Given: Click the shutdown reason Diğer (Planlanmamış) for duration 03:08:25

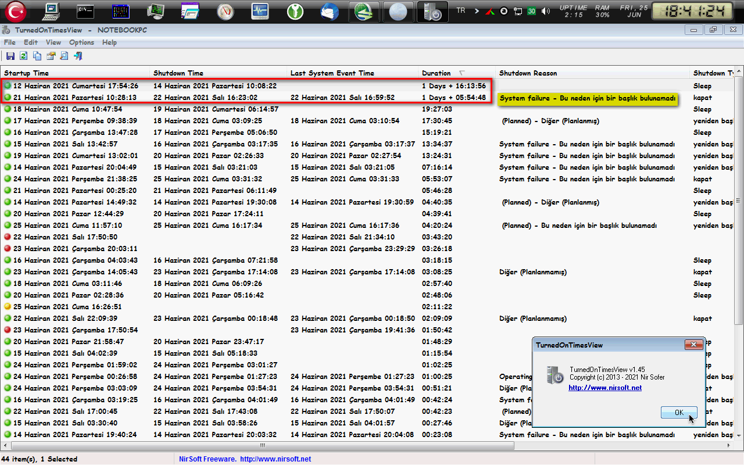Looking at the screenshot, I should [533, 272].
